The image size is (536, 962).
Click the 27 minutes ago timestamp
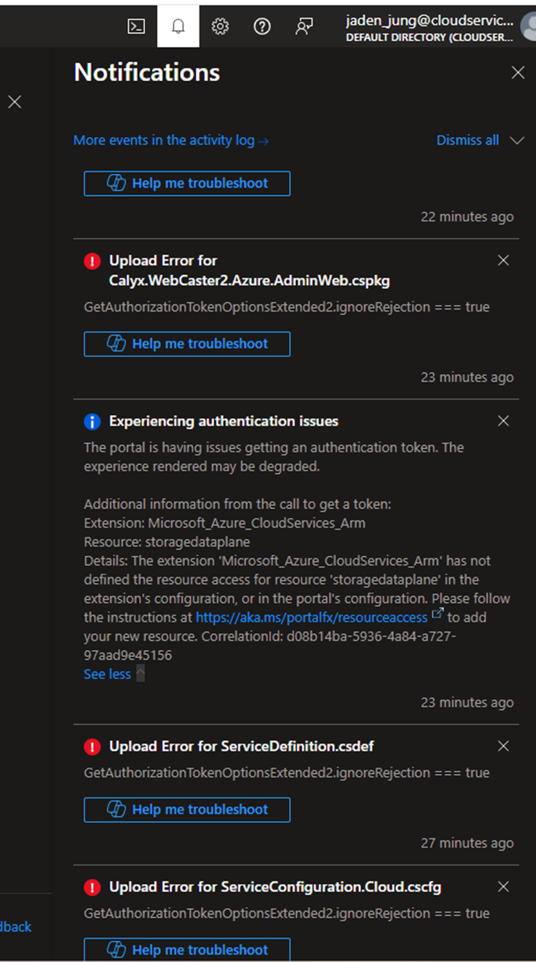(467, 843)
